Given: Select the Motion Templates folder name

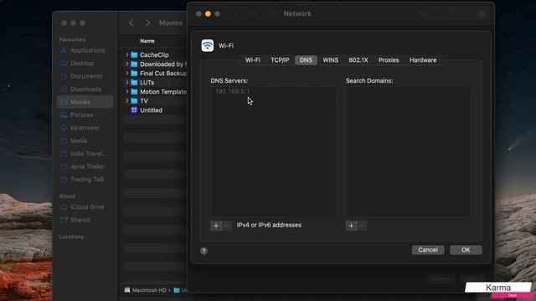Looking at the screenshot, I should [x=163, y=92].
